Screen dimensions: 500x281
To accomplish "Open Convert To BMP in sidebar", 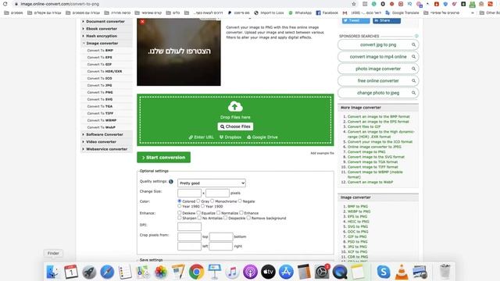I will click(x=100, y=50).
